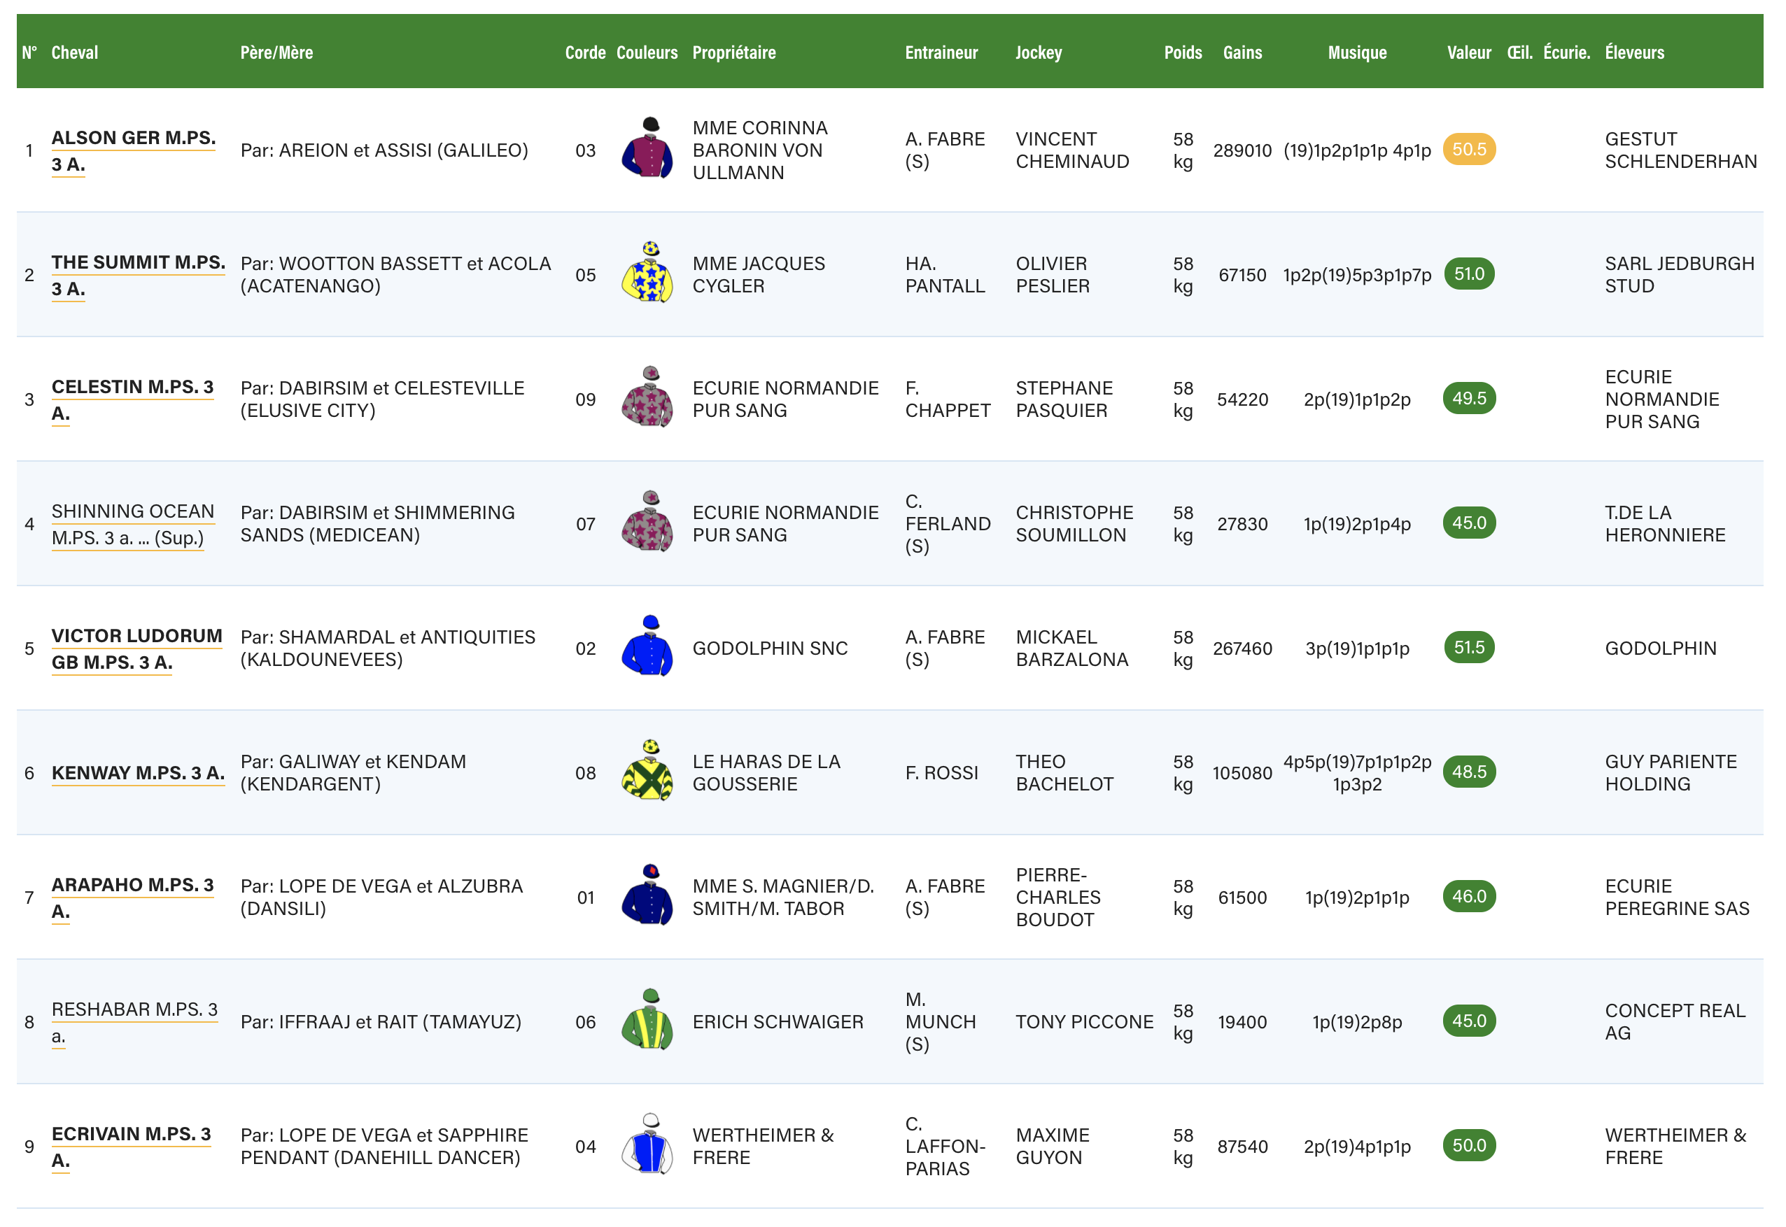The image size is (1786, 1227).
Task: Open THE SUMMIT M.PS. horse link
Action: [138, 263]
